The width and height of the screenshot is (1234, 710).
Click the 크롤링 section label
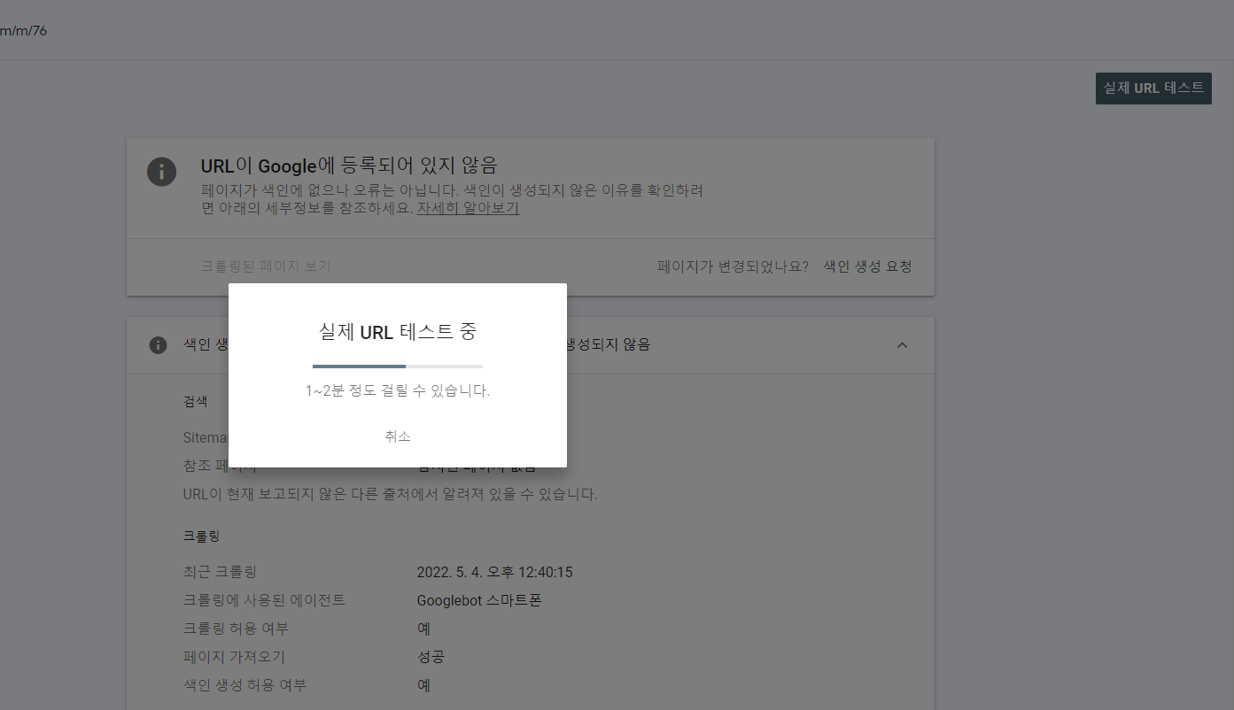(x=201, y=536)
